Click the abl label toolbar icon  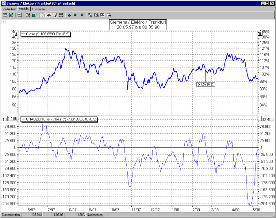coord(102,15)
